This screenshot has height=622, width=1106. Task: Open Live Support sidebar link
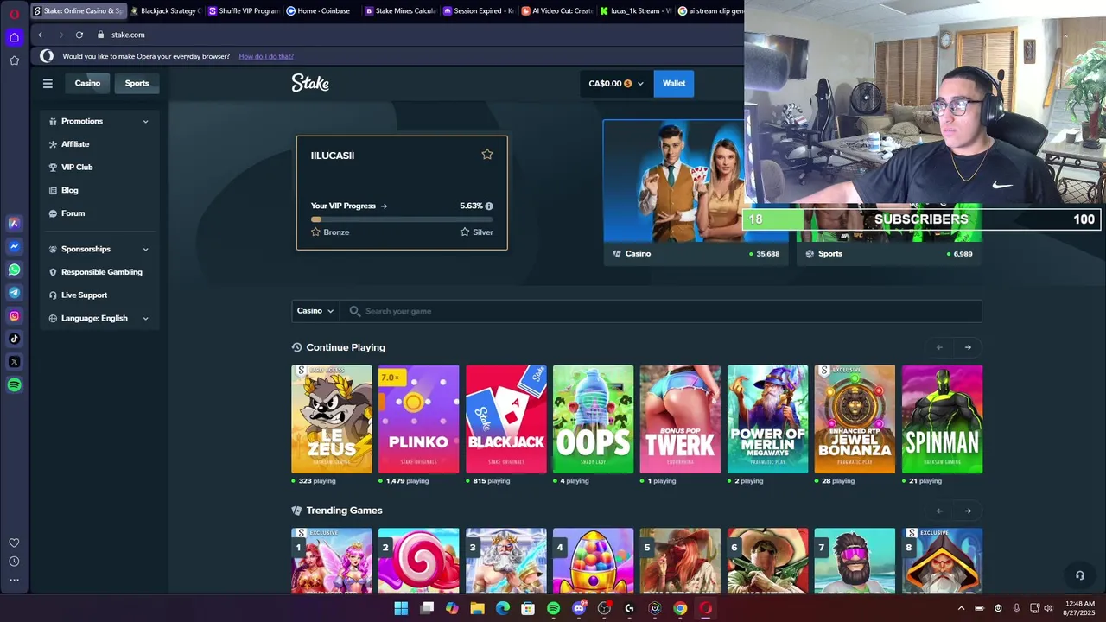84,295
